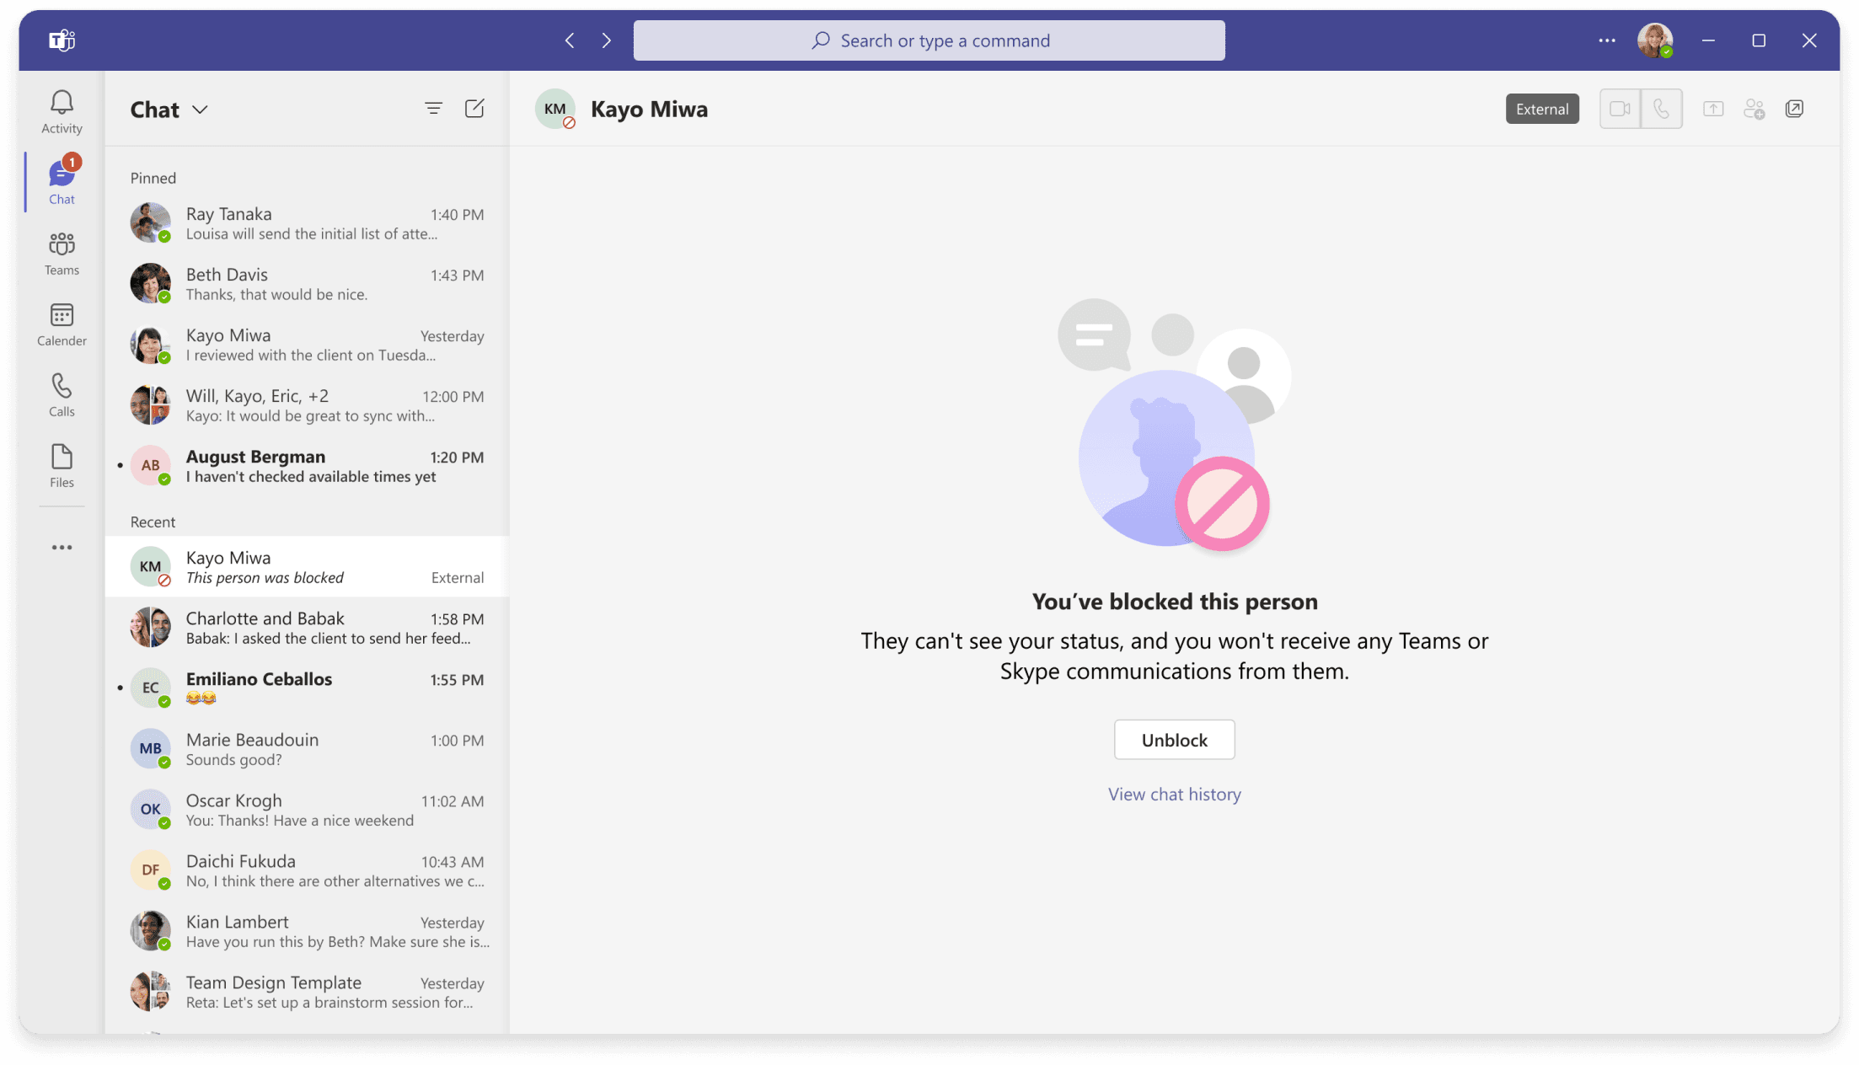Screen dimensions: 1859x1065
Task: Click the add people icon
Action: (1754, 109)
